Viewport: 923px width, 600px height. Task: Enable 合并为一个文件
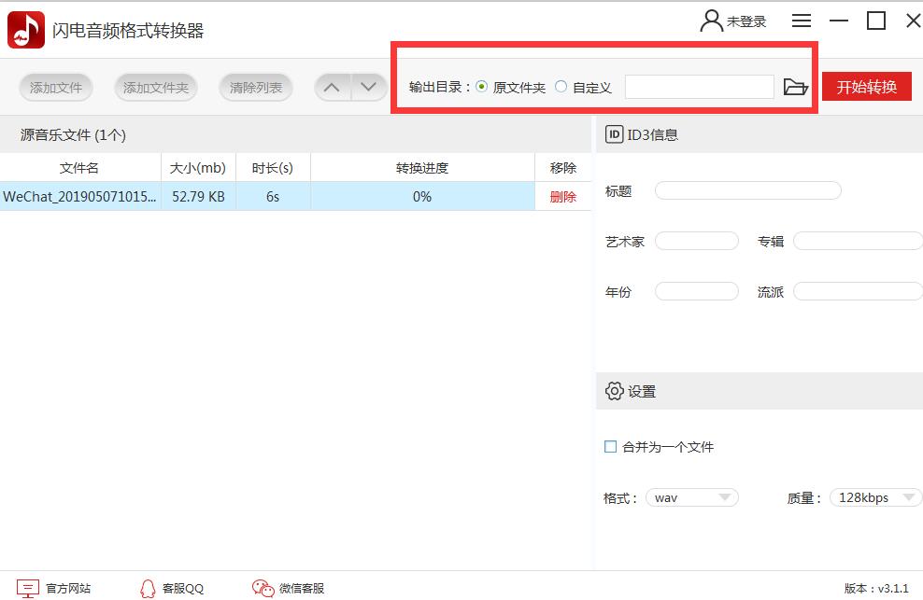tap(609, 447)
